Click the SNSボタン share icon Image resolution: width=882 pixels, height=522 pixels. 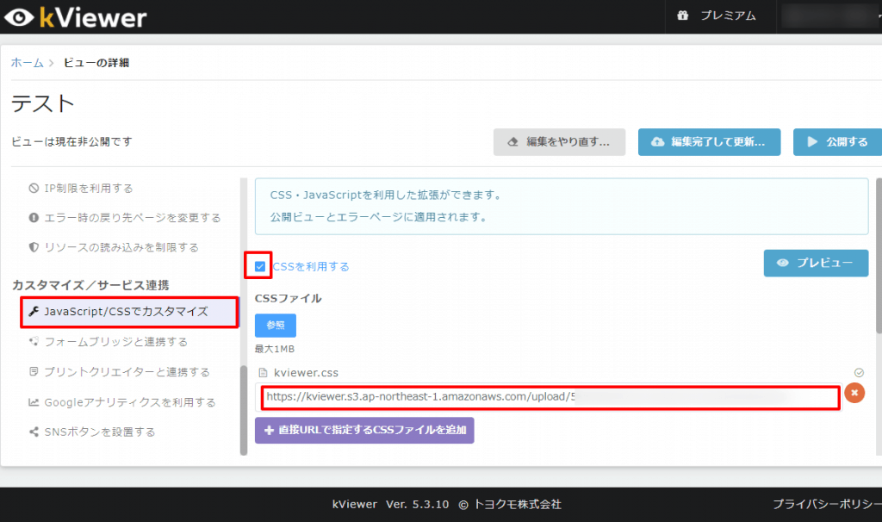(x=34, y=432)
